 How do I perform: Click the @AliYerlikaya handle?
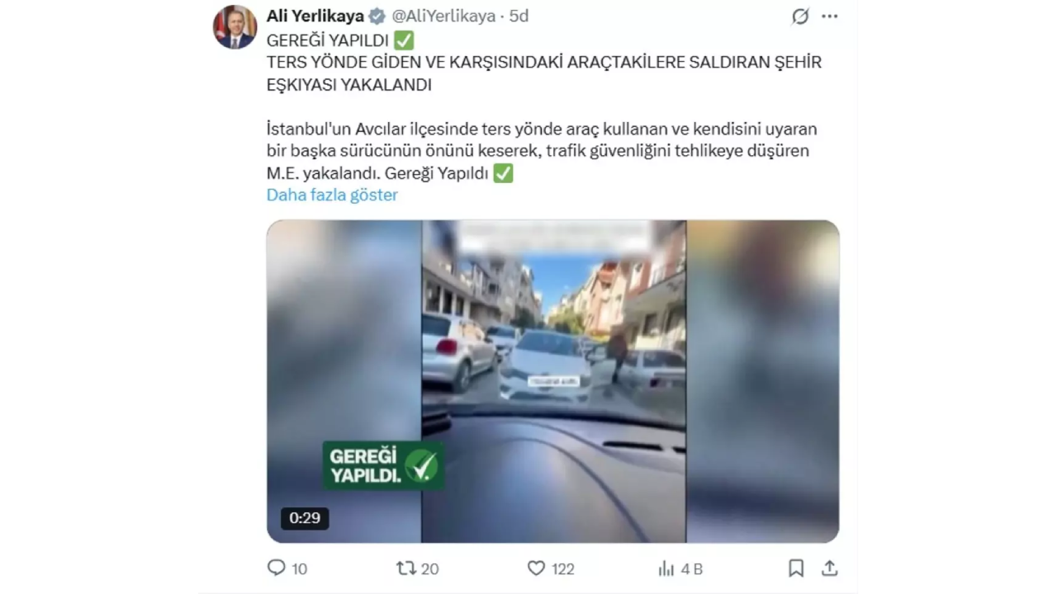443,16
